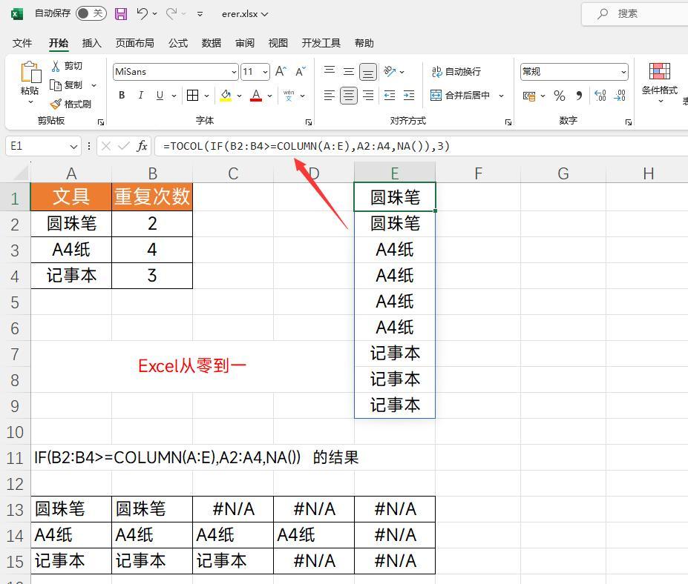
Task: Open font settings dialog launcher
Action: (309, 122)
